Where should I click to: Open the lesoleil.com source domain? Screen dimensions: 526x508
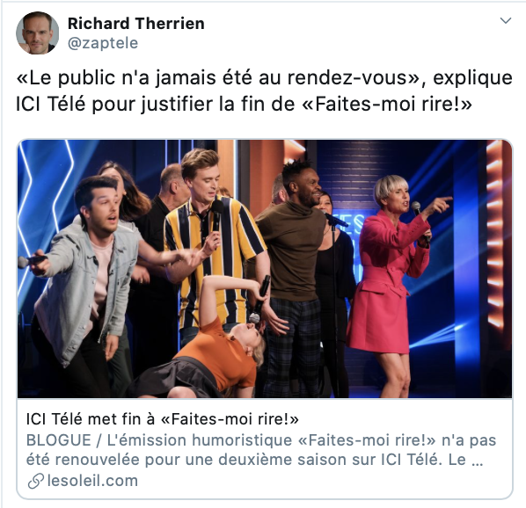tap(92, 481)
